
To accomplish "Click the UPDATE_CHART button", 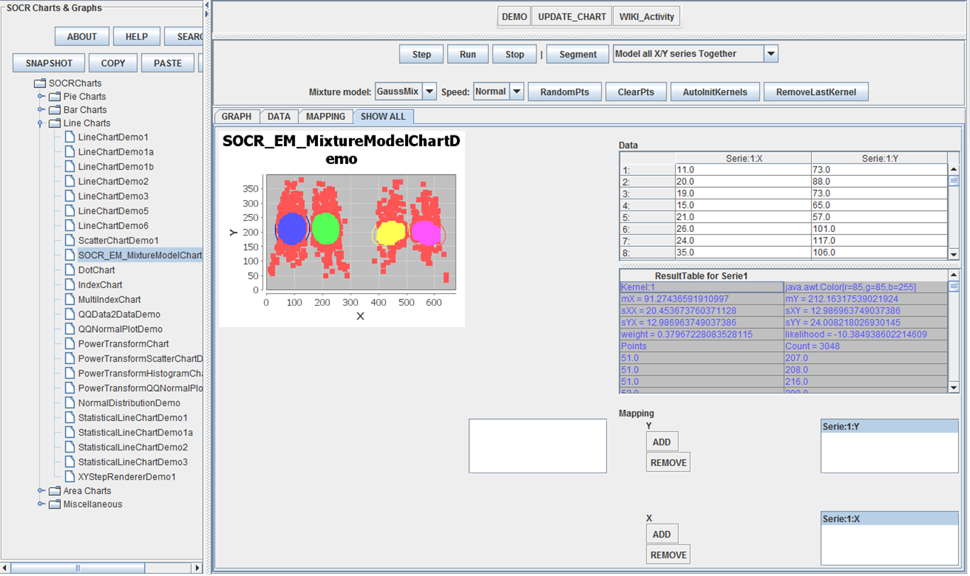I will click(x=572, y=16).
